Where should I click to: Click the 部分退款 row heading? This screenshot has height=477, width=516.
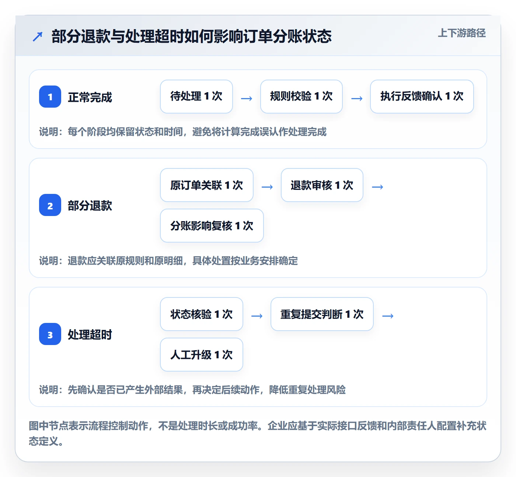coord(90,206)
